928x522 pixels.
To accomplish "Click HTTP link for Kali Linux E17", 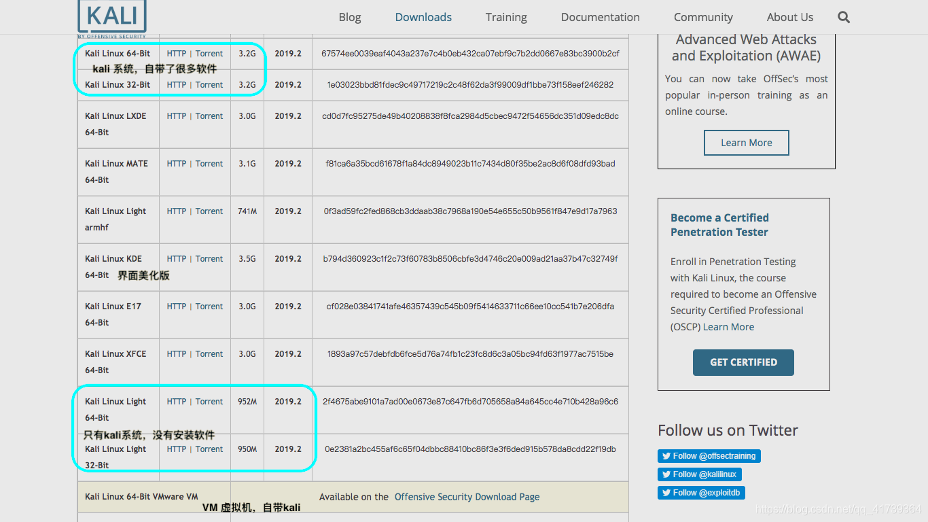I will point(177,307).
